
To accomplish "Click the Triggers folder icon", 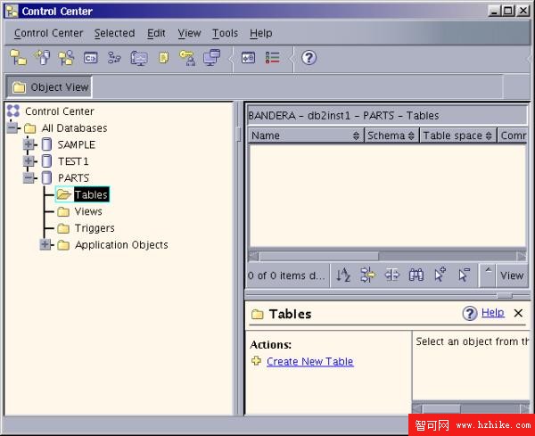I will coord(63,228).
